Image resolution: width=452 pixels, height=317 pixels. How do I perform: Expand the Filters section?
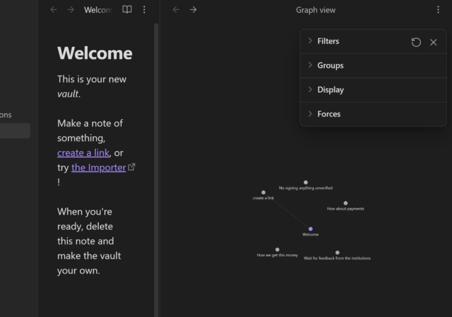(328, 41)
